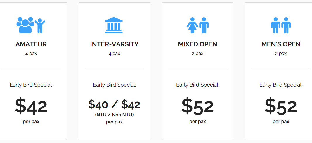Click the $42 Amateur price
The image size is (312, 143).
tap(31, 106)
